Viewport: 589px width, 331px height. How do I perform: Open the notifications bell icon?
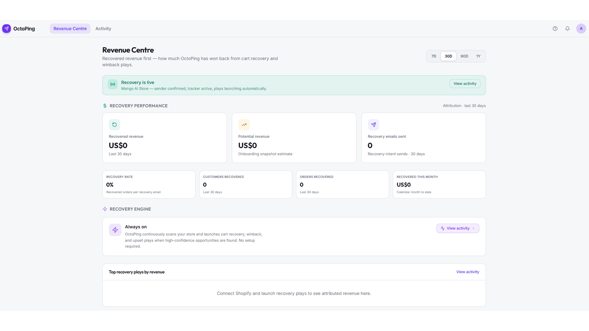[567, 29]
